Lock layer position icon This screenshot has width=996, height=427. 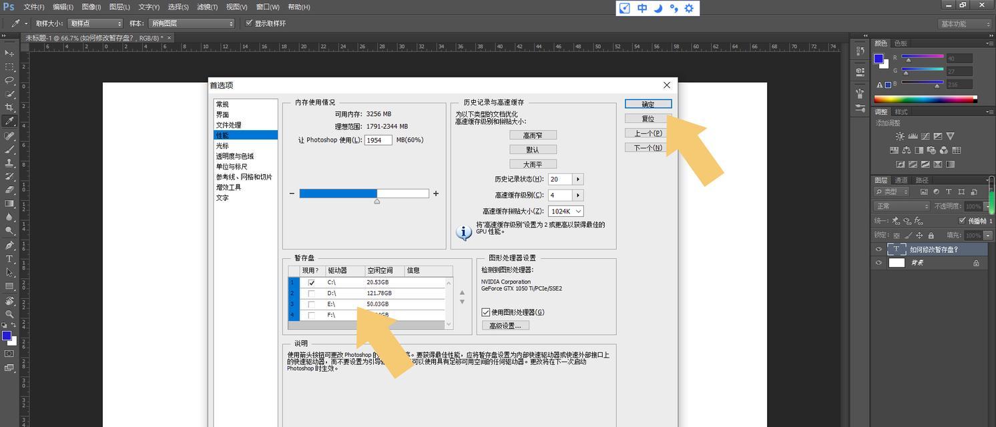point(919,236)
